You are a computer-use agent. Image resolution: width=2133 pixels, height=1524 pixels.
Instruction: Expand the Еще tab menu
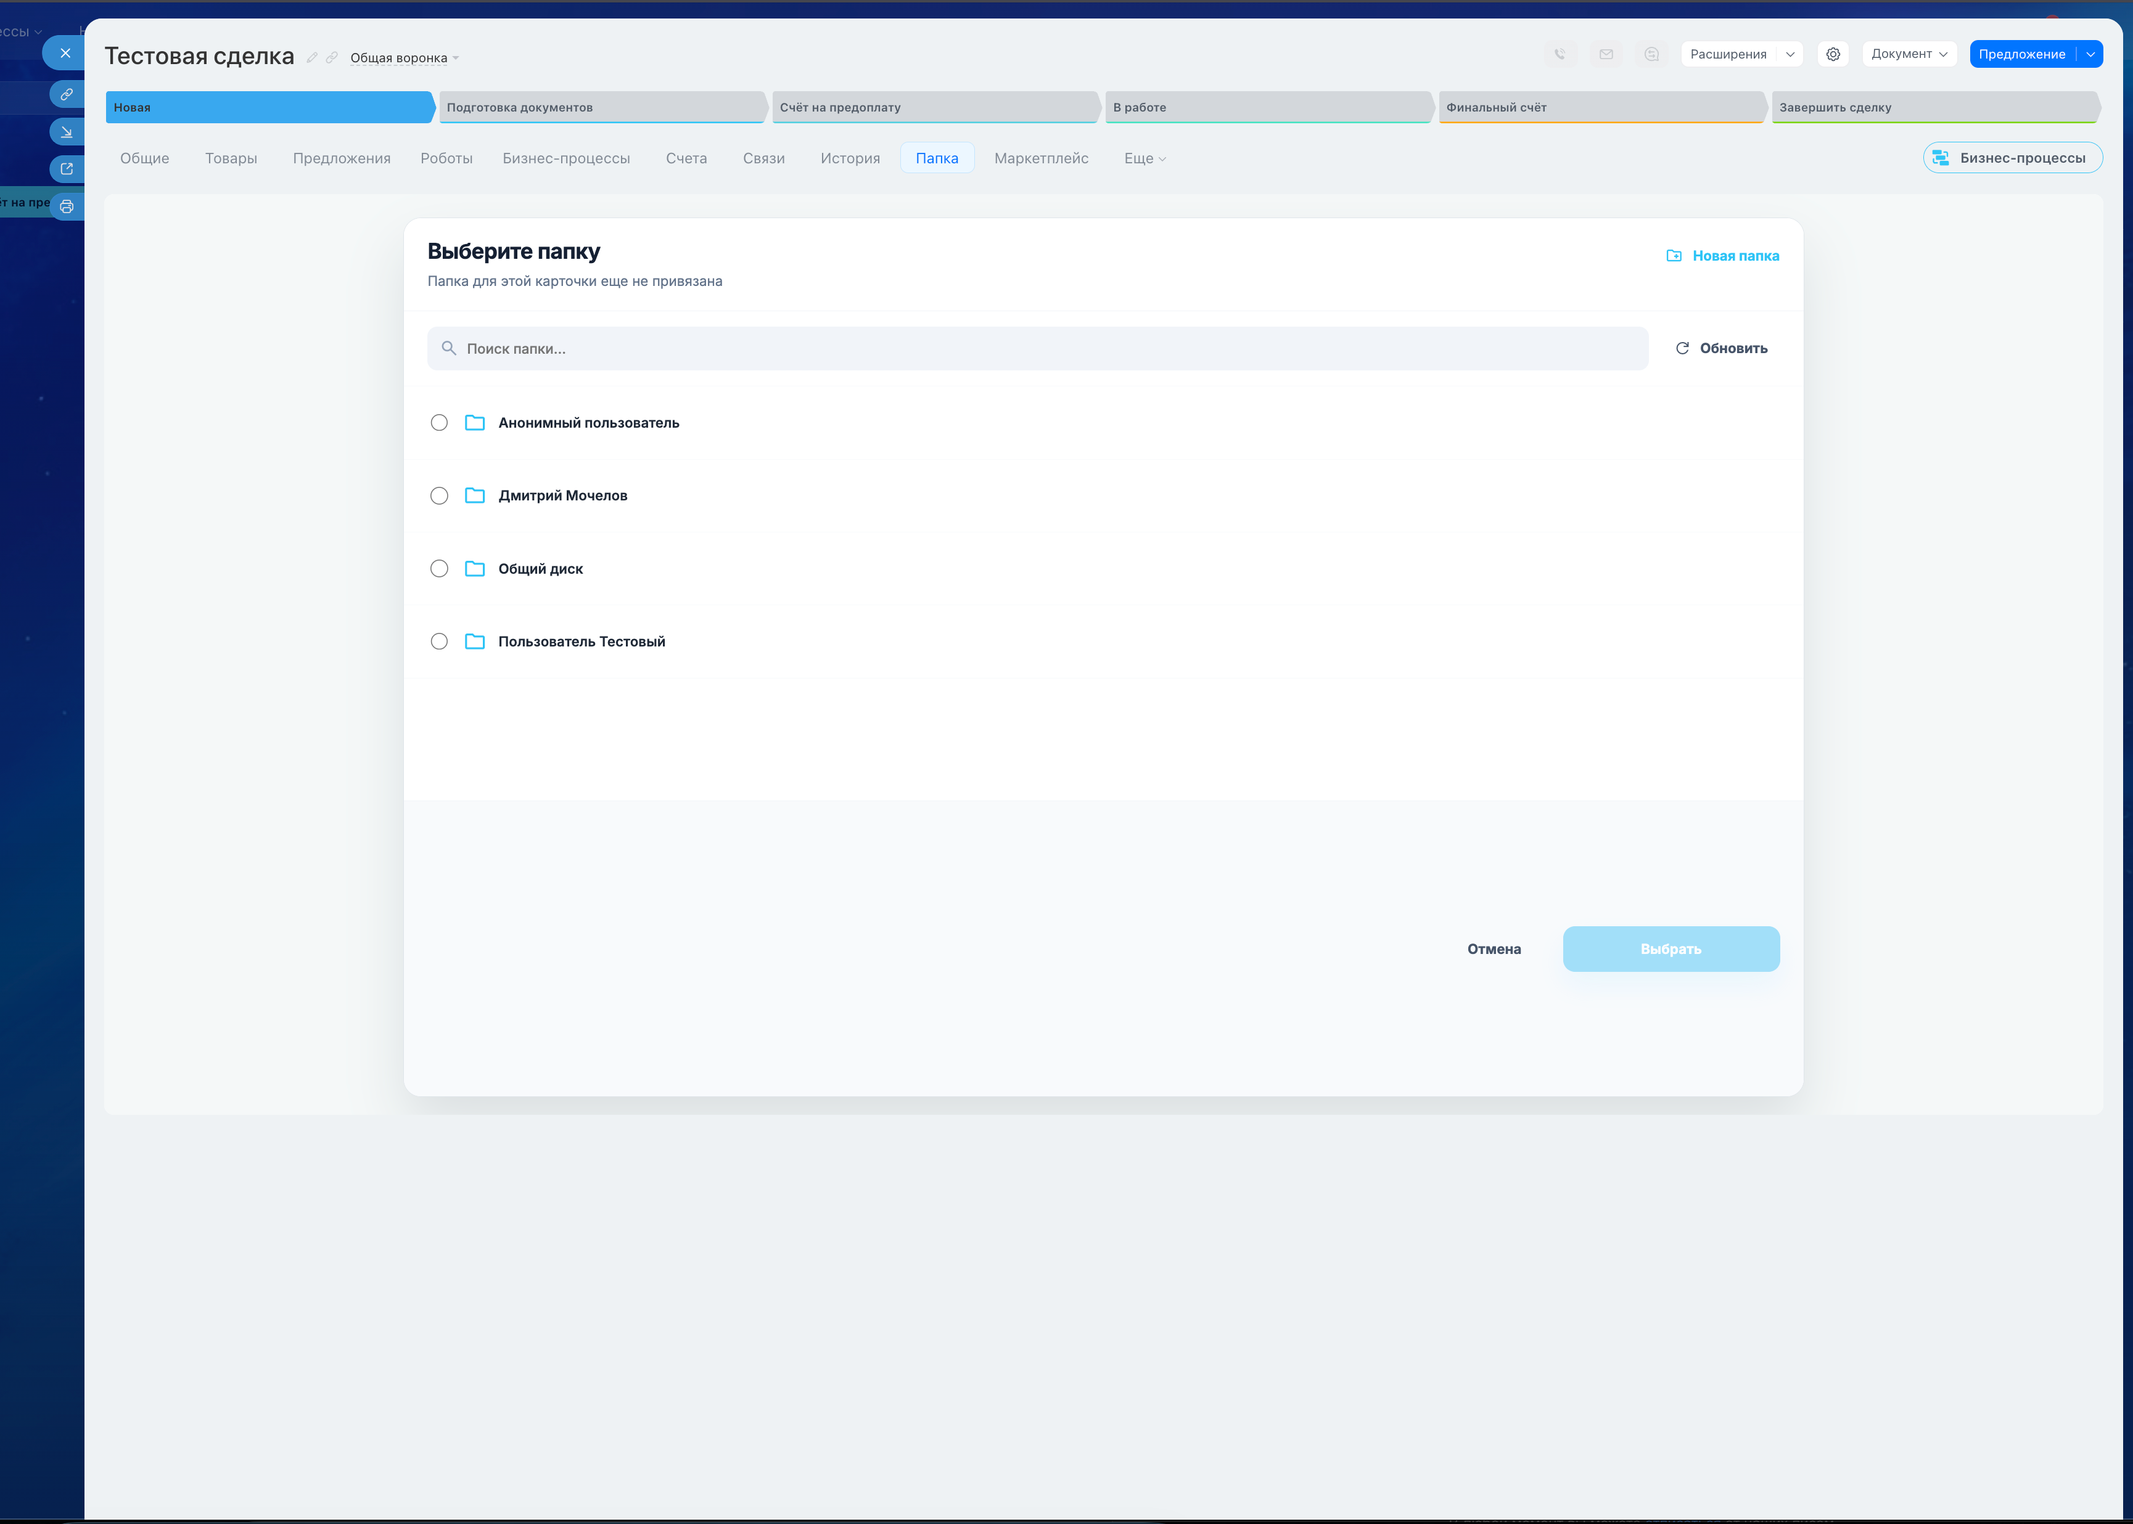[x=1145, y=158]
